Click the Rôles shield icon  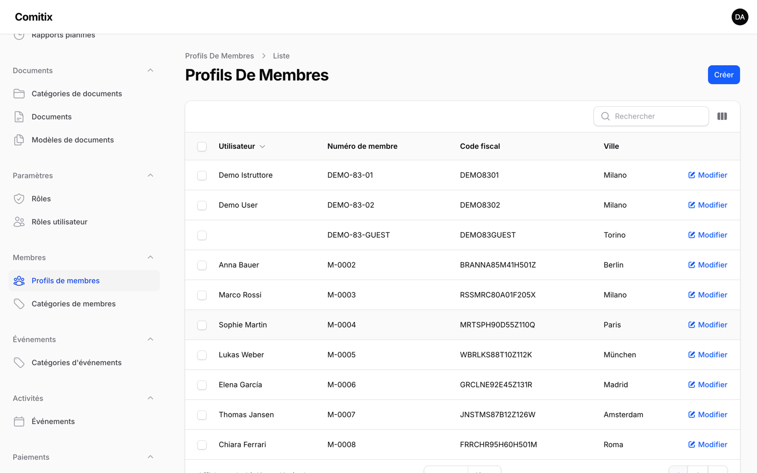coord(19,199)
